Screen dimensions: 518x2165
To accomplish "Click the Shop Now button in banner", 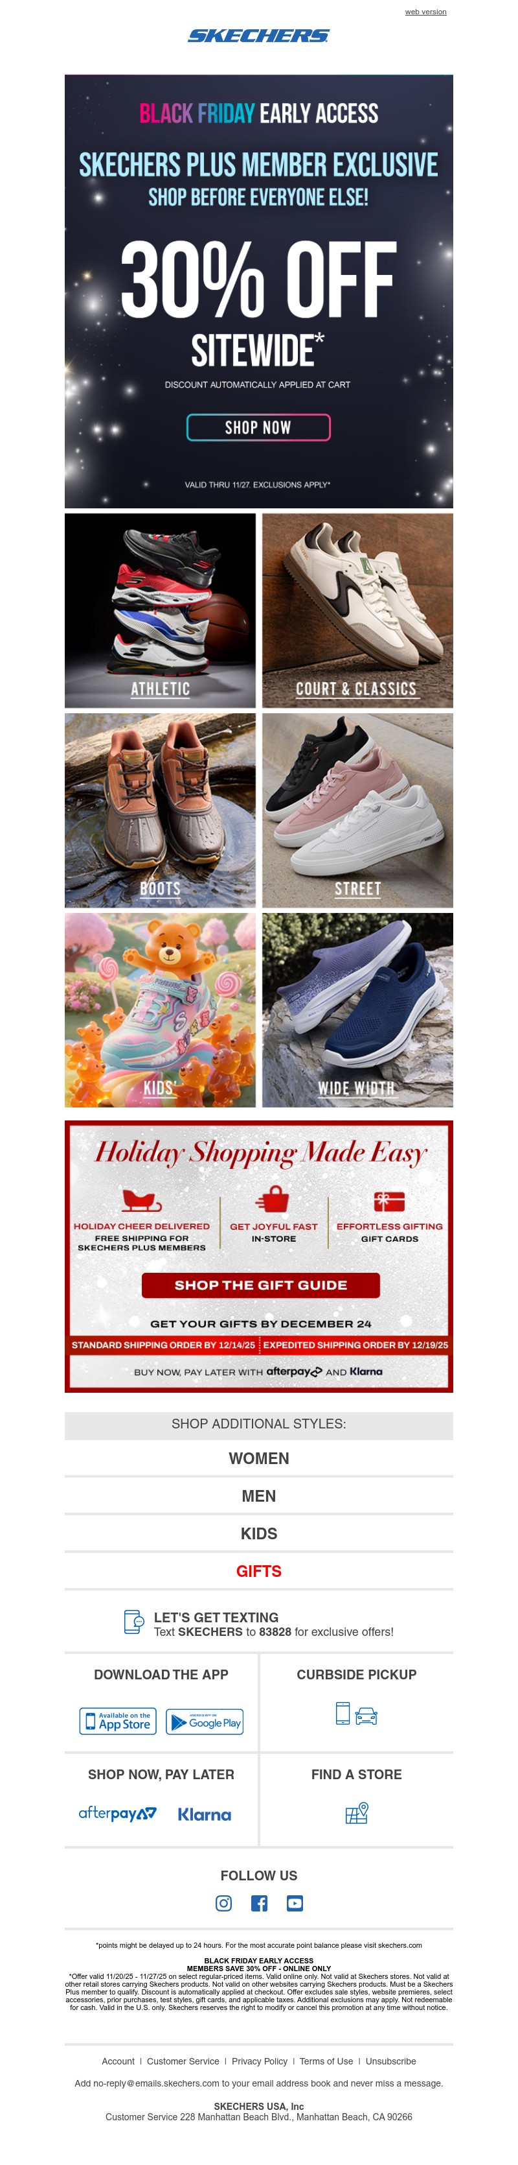I will (x=258, y=427).
